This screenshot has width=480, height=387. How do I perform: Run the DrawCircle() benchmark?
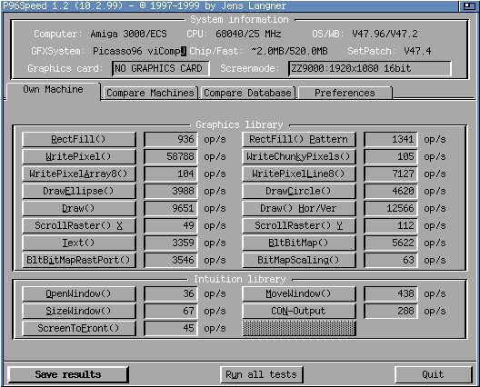[x=299, y=191]
